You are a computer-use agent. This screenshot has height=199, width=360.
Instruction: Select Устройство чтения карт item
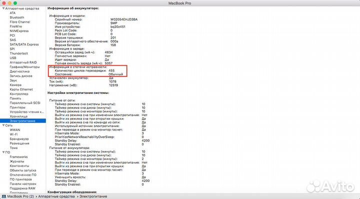click(x=26, y=112)
